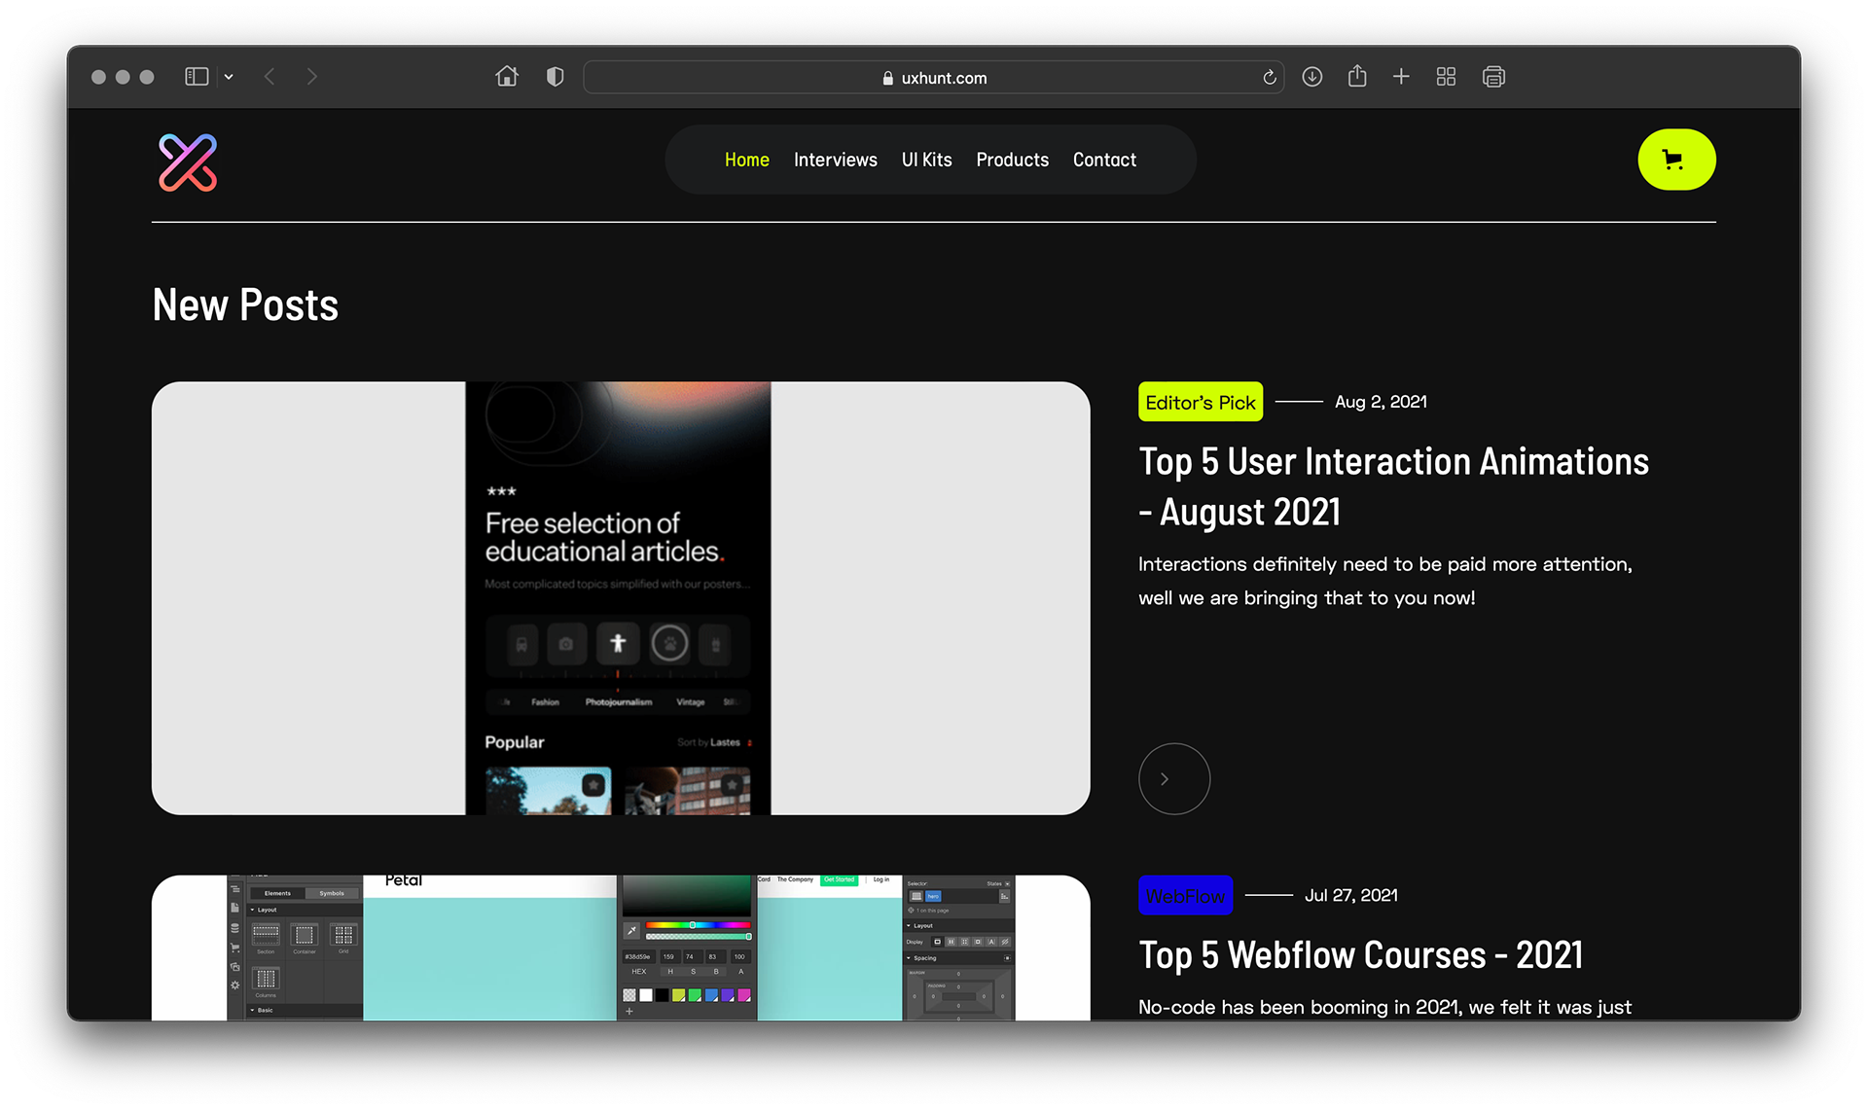Add a new tab with plus icon
Viewport: 1868px width, 1110px height.
[1401, 77]
